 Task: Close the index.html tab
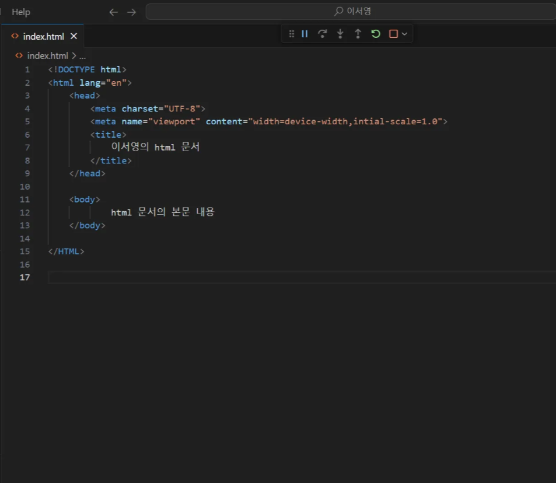74,36
